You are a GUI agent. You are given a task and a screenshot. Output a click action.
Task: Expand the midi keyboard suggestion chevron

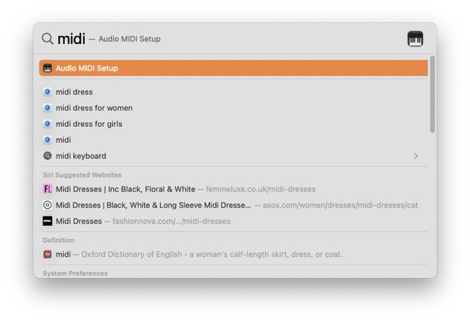(x=416, y=156)
